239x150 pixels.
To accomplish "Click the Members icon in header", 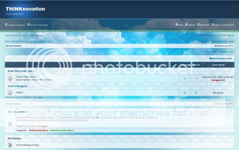I will click(199, 25).
